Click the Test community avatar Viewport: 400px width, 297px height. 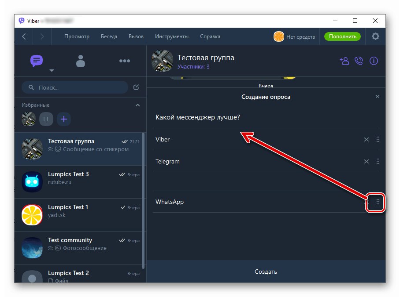click(x=32, y=248)
